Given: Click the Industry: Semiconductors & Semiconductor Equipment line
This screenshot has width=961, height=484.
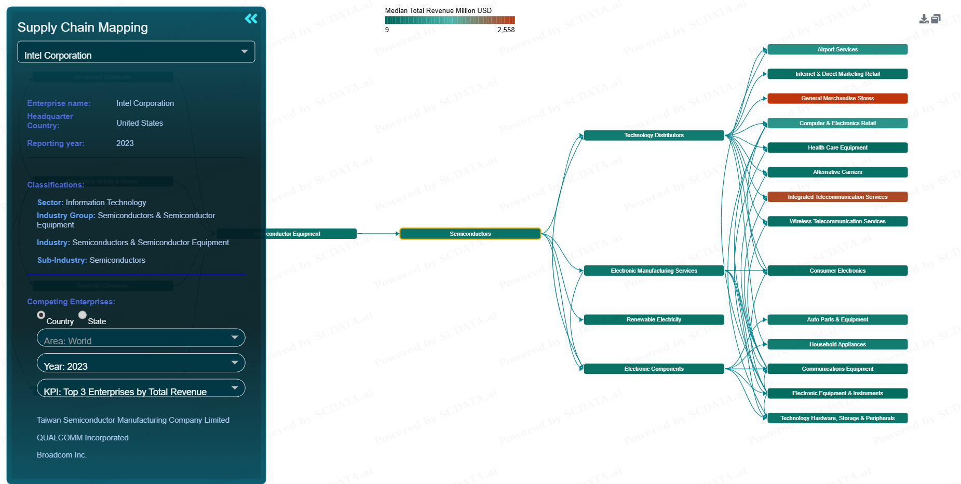Looking at the screenshot, I should 133,243.
